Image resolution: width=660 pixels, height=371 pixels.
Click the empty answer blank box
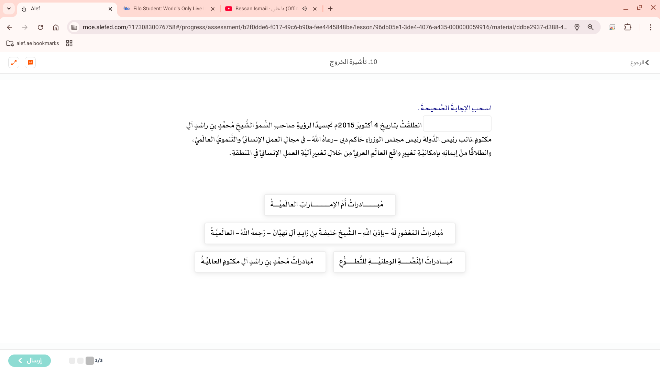[457, 124]
